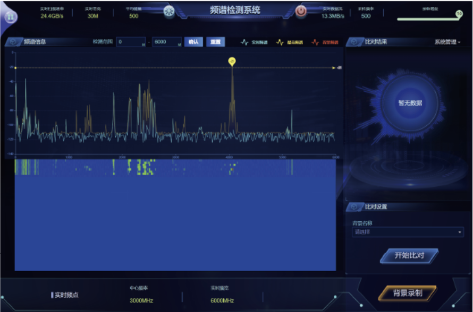Click the red power icon

tap(301, 11)
